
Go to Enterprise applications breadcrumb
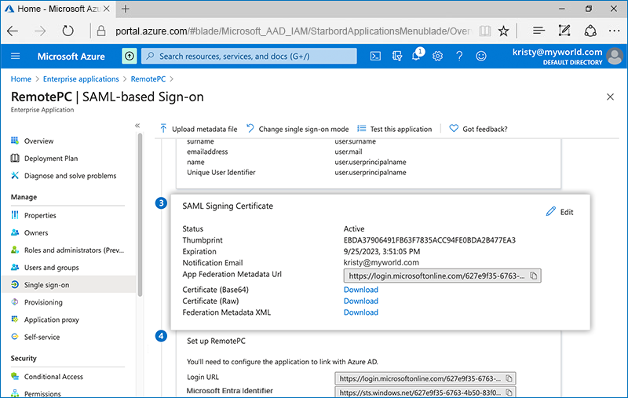[81, 79]
